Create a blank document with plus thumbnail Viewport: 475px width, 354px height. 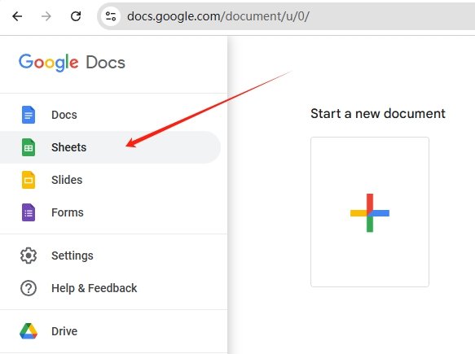point(370,212)
